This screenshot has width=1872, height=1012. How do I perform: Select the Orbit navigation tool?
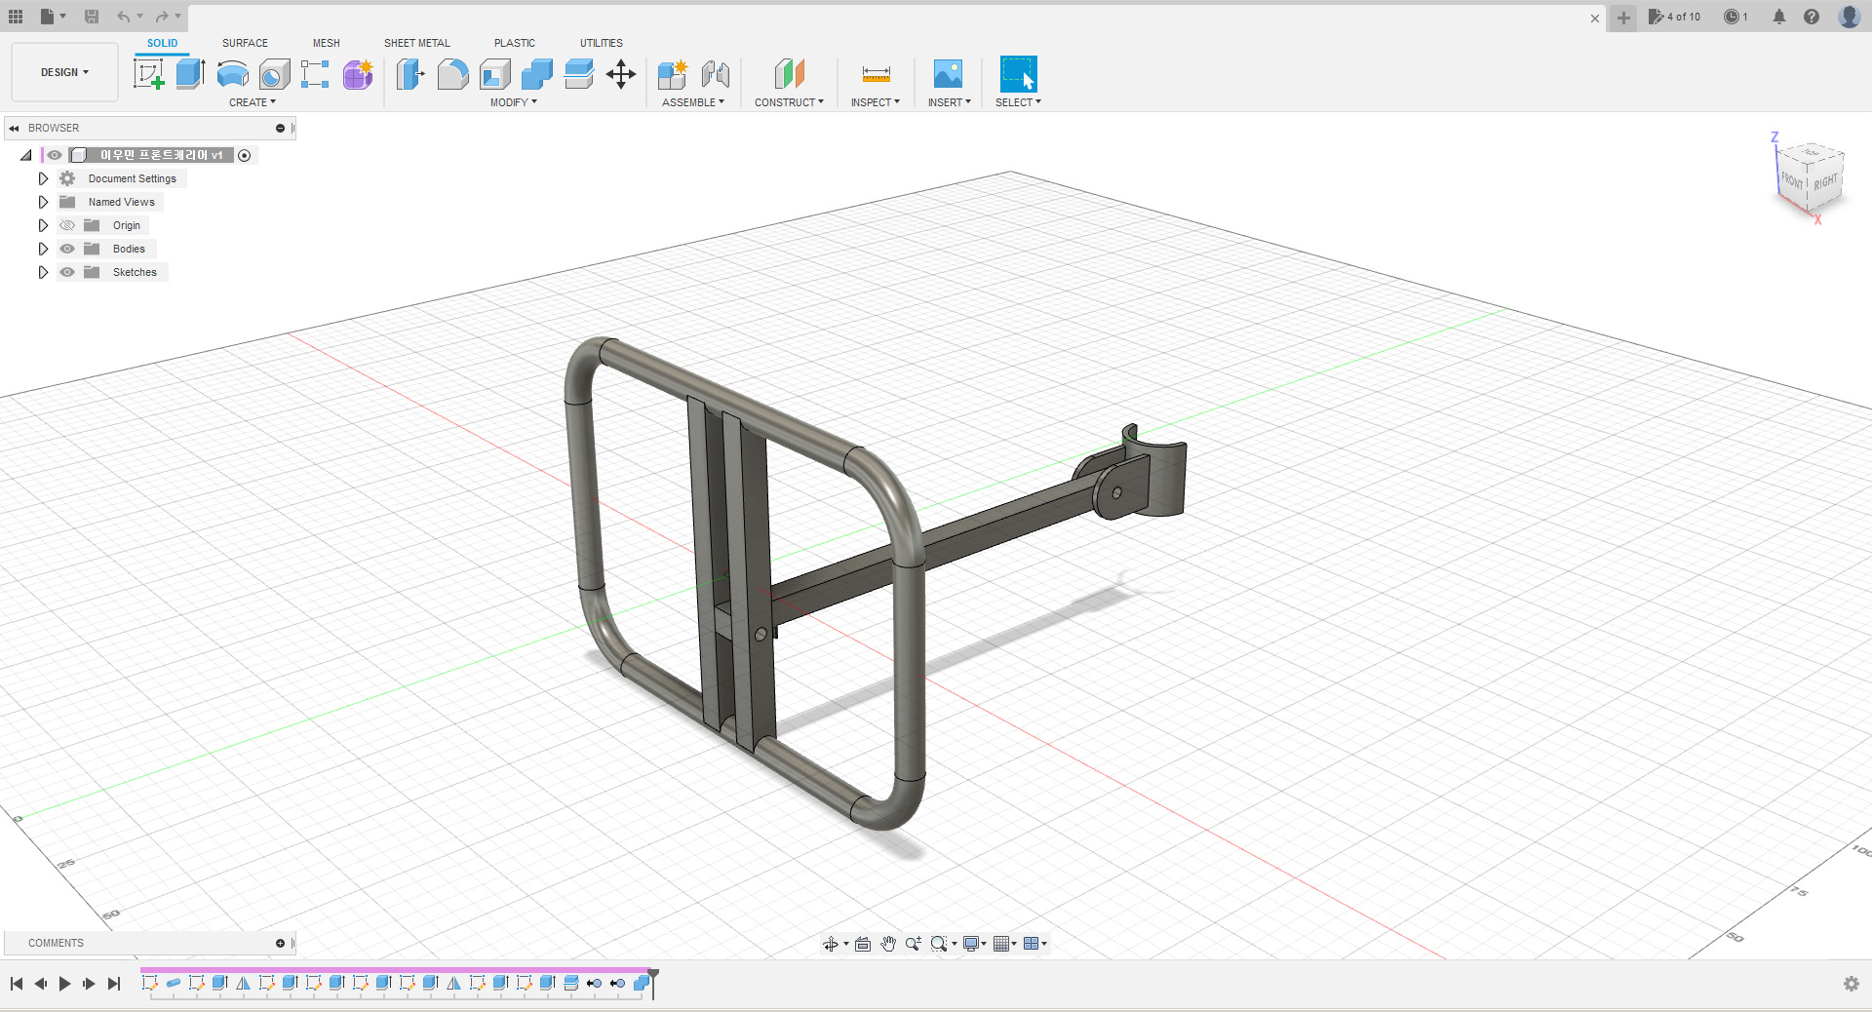[831, 944]
